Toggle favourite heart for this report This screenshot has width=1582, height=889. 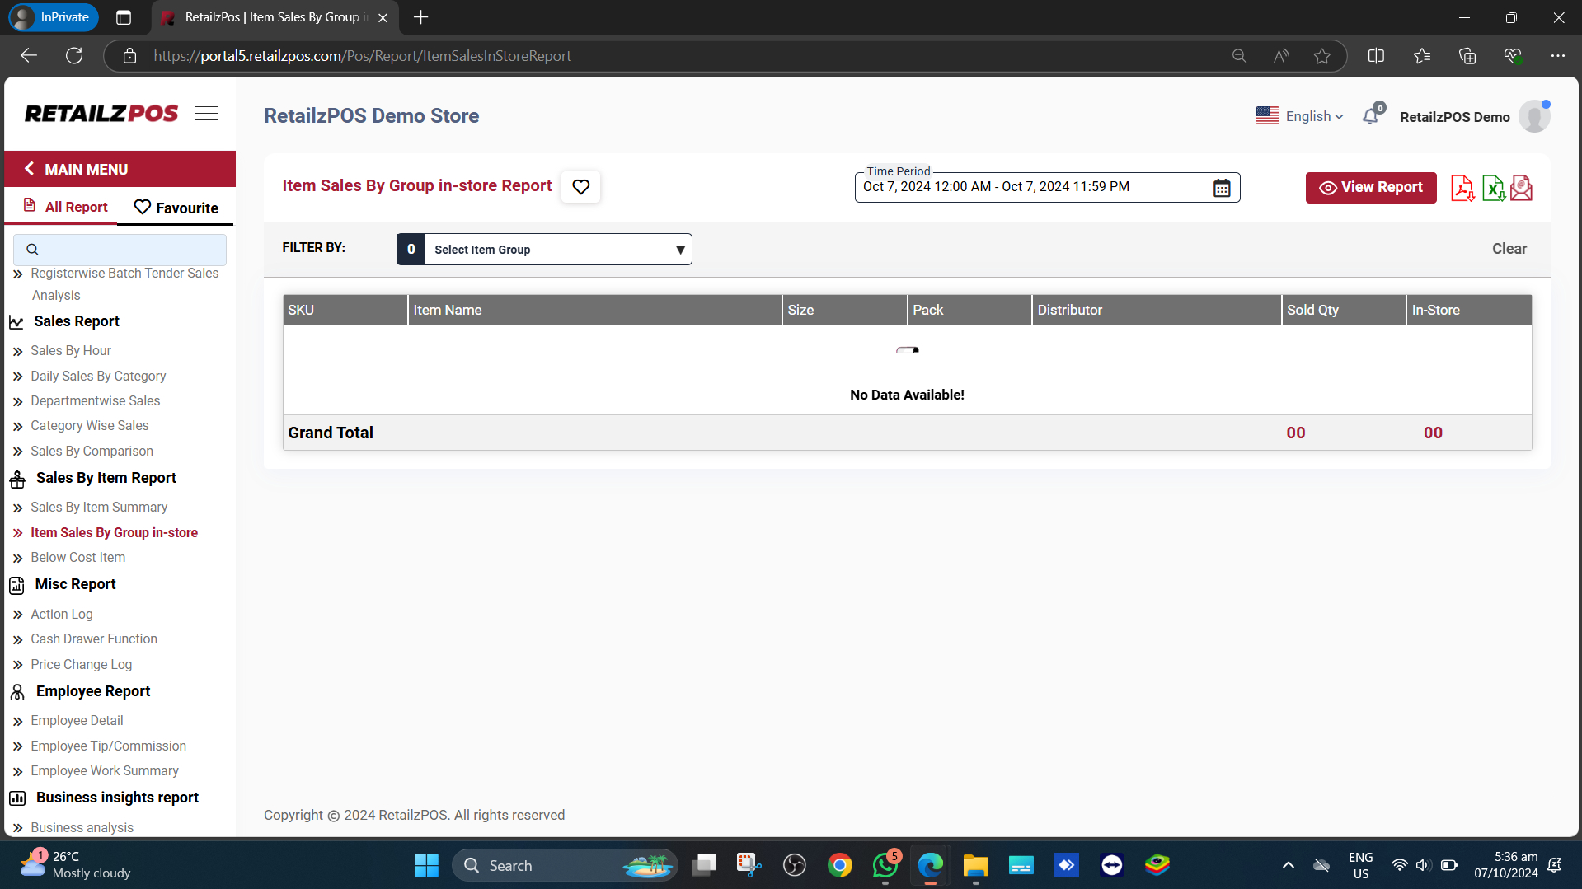(581, 187)
